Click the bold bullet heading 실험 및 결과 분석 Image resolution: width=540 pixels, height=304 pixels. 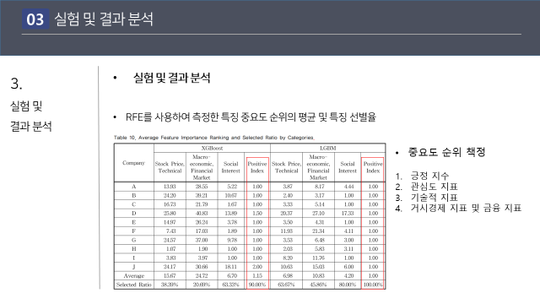tap(171, 78)
